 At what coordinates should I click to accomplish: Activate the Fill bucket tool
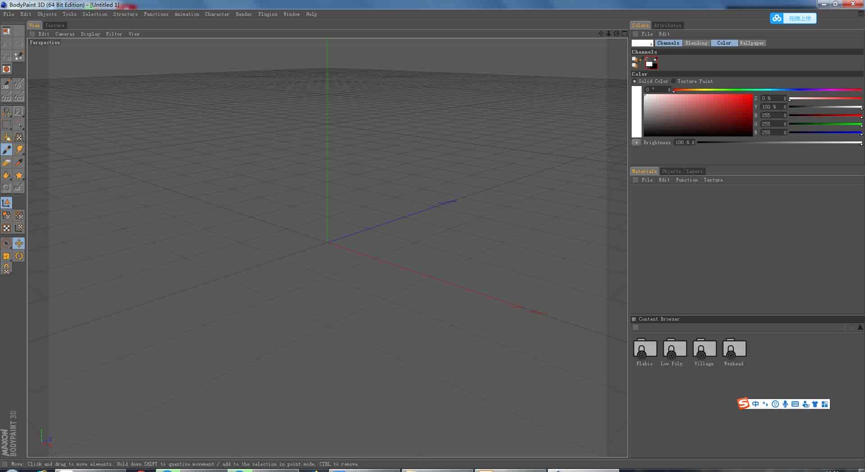point(6,175)
